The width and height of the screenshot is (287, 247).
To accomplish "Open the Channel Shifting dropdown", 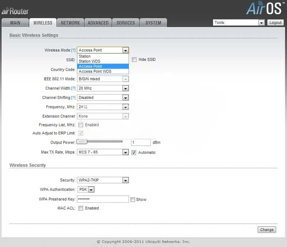I will [x=103, y=98].
